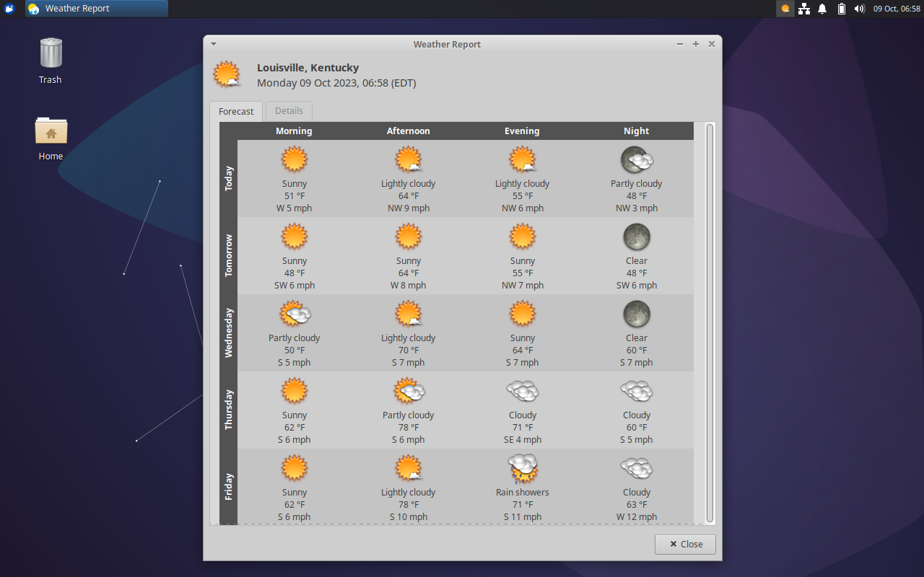Open the Trash desktop icon
This screenshot has height=577, width=924.
pos(51,61)
